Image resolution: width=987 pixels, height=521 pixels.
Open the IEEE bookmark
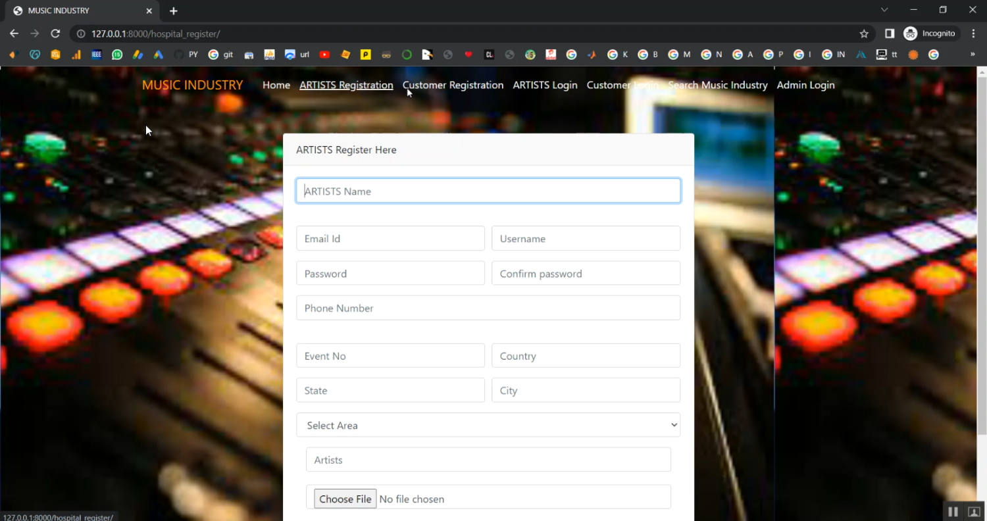coord(97,55)
